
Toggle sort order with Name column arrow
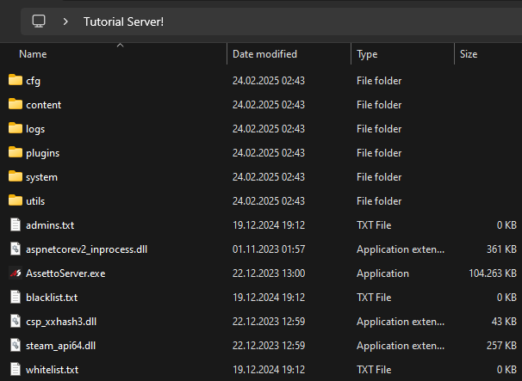pos(120,44)
